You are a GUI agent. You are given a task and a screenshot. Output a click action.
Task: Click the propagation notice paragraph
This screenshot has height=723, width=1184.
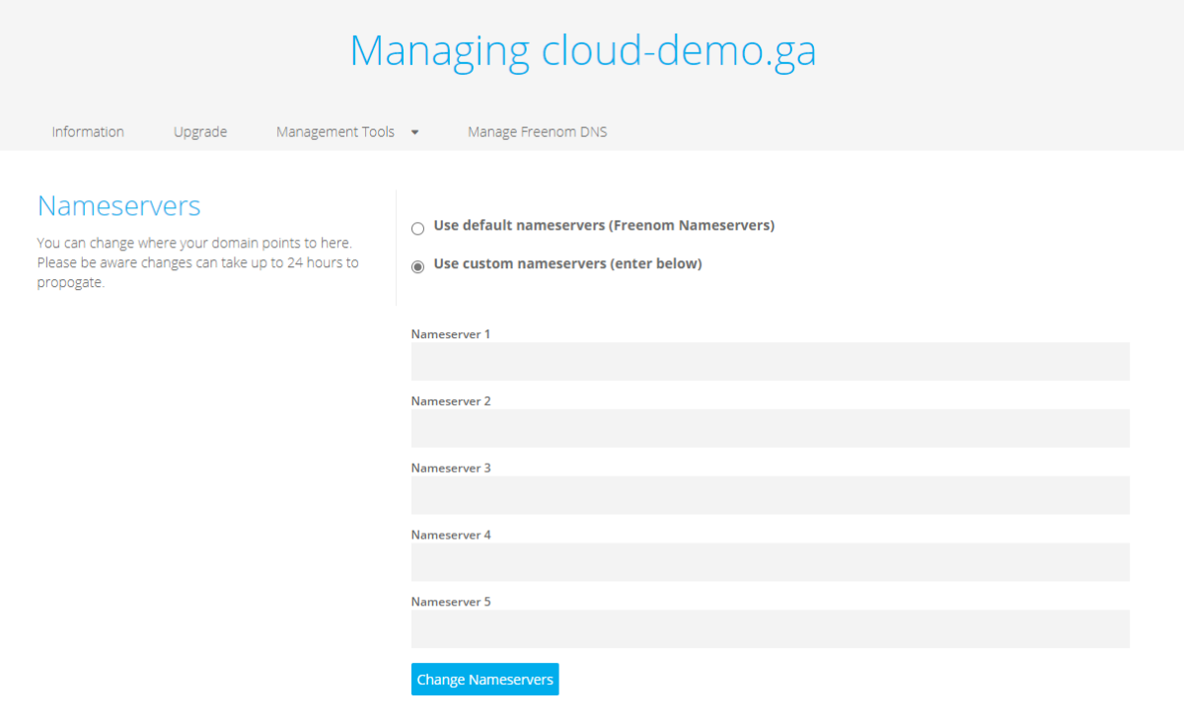(197, 262)
